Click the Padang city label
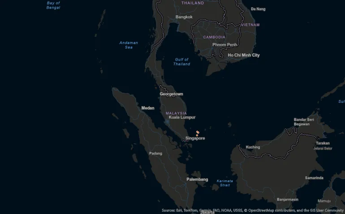This screenshot has height=214, width=345. coord(155,153)
